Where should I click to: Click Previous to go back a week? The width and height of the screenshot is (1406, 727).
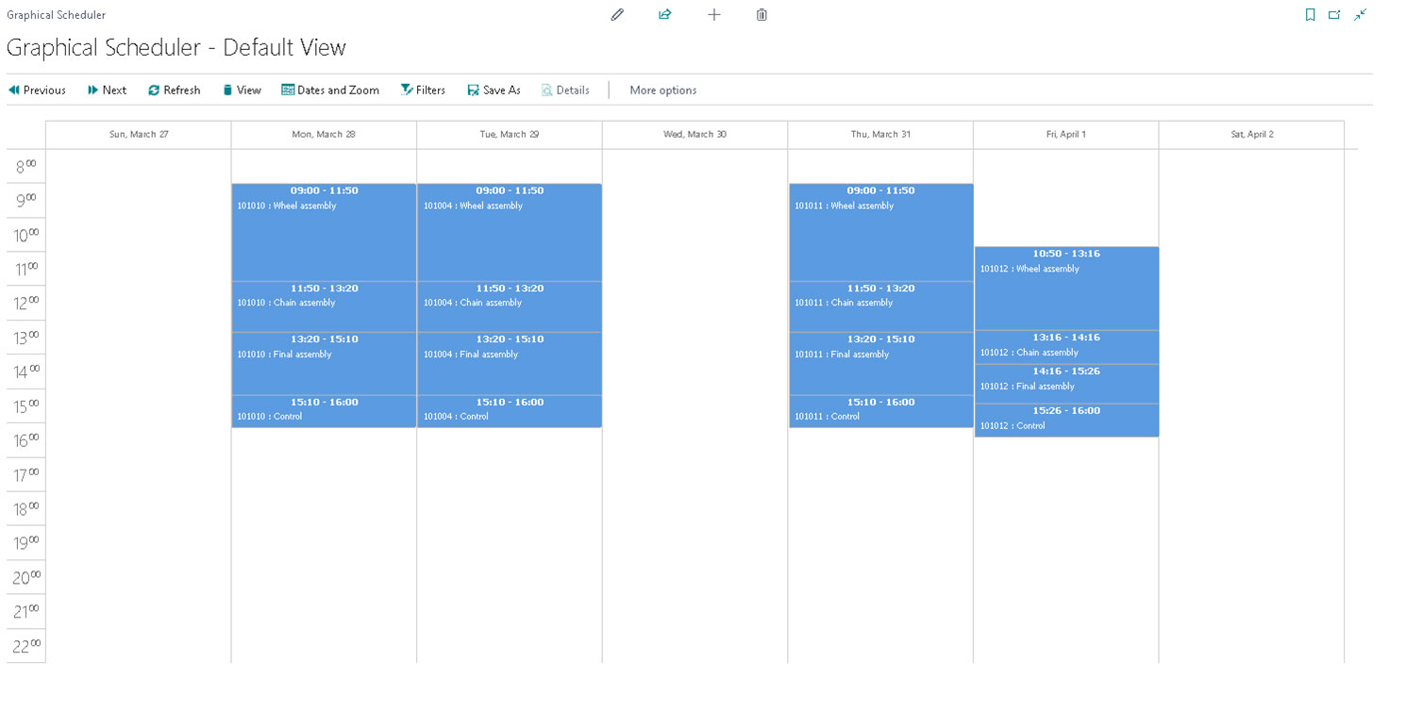pos(37,90)
